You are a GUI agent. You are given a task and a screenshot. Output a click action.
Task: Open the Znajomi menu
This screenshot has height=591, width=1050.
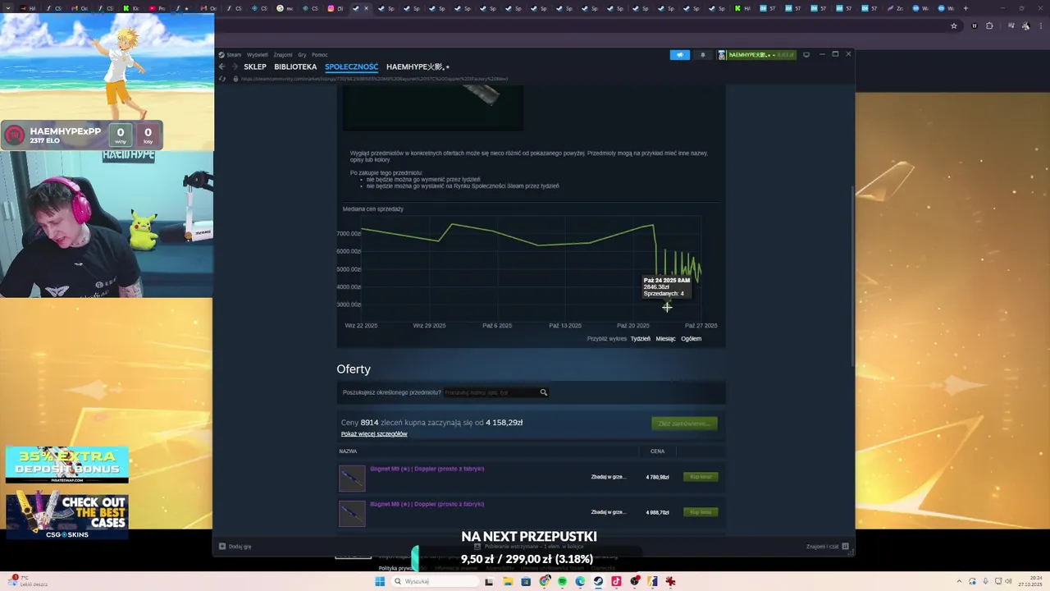[283, 55]
